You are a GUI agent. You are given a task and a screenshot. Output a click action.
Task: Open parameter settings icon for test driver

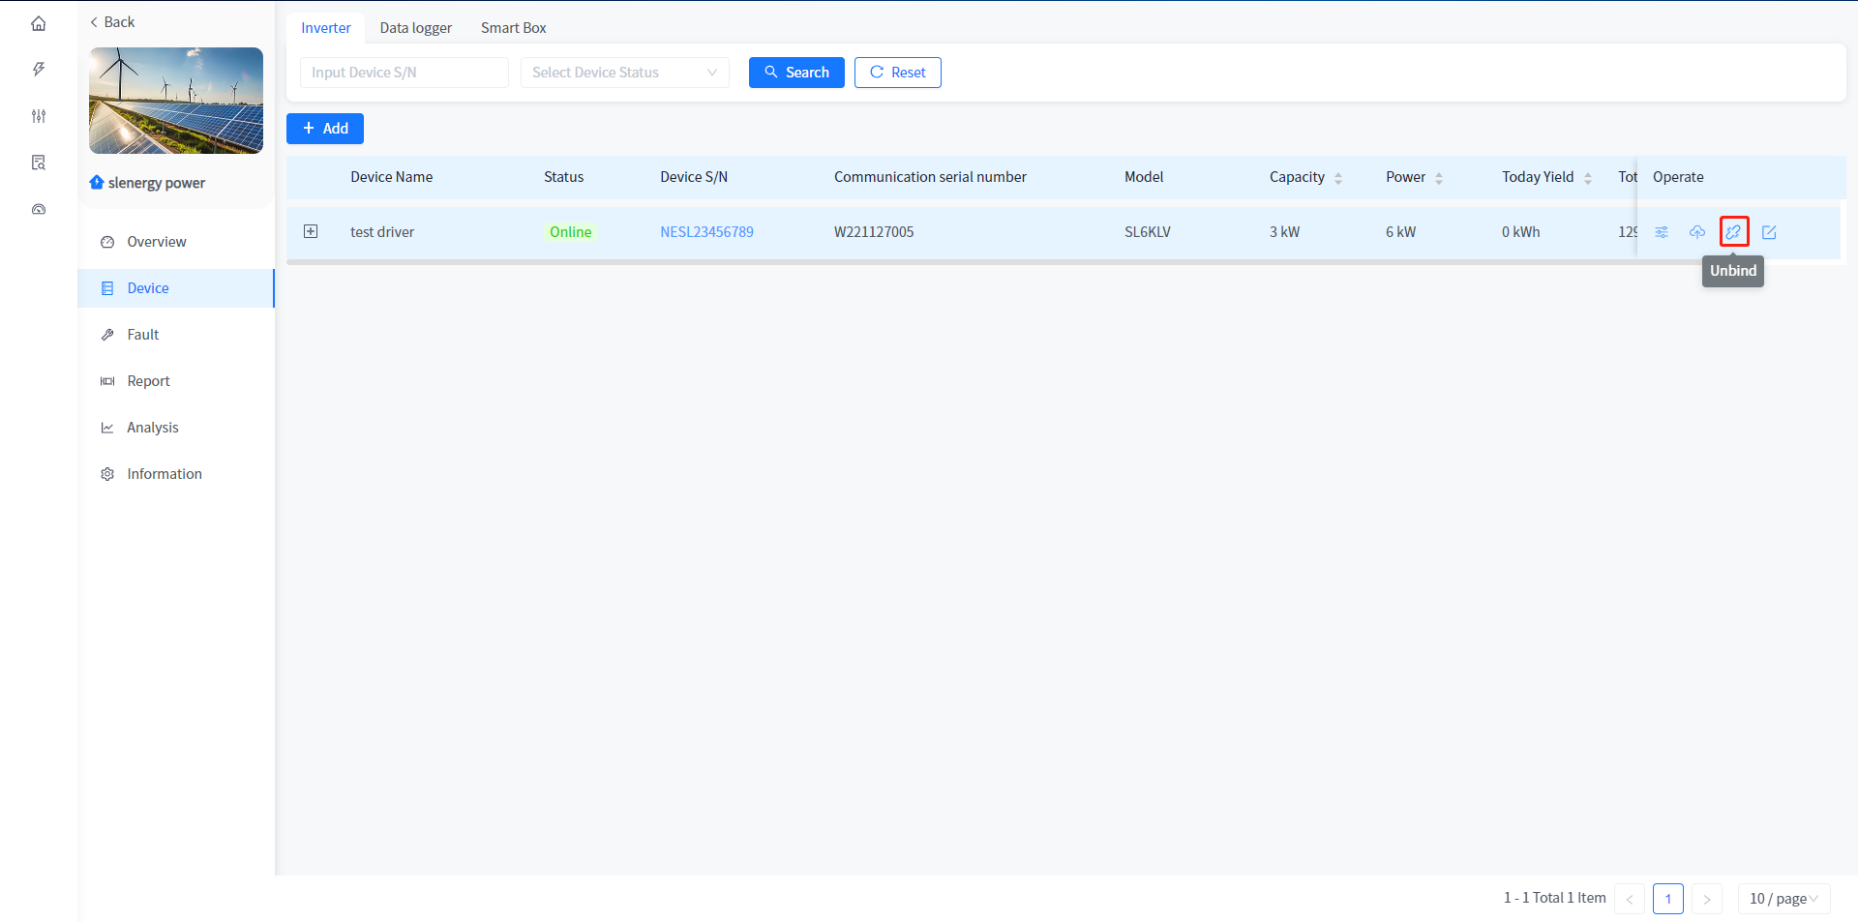coord(1662,232)
